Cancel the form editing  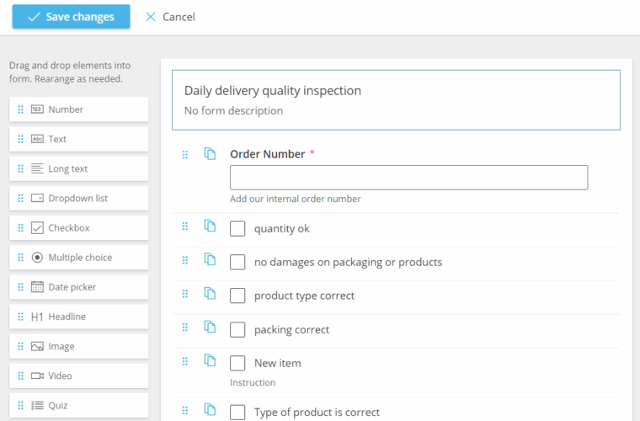pyautogui.click(x=170, y=17)
